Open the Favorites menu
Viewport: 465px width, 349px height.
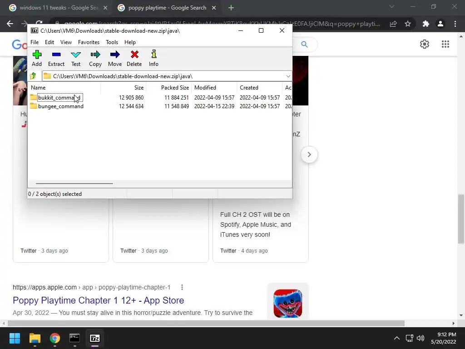pyautogui.click(x=89, y=42)
